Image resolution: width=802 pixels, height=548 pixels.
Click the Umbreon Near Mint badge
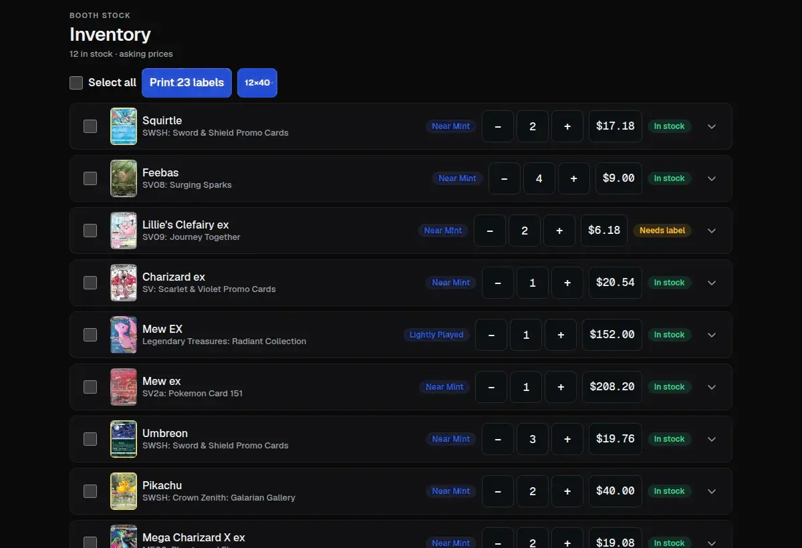451,439
